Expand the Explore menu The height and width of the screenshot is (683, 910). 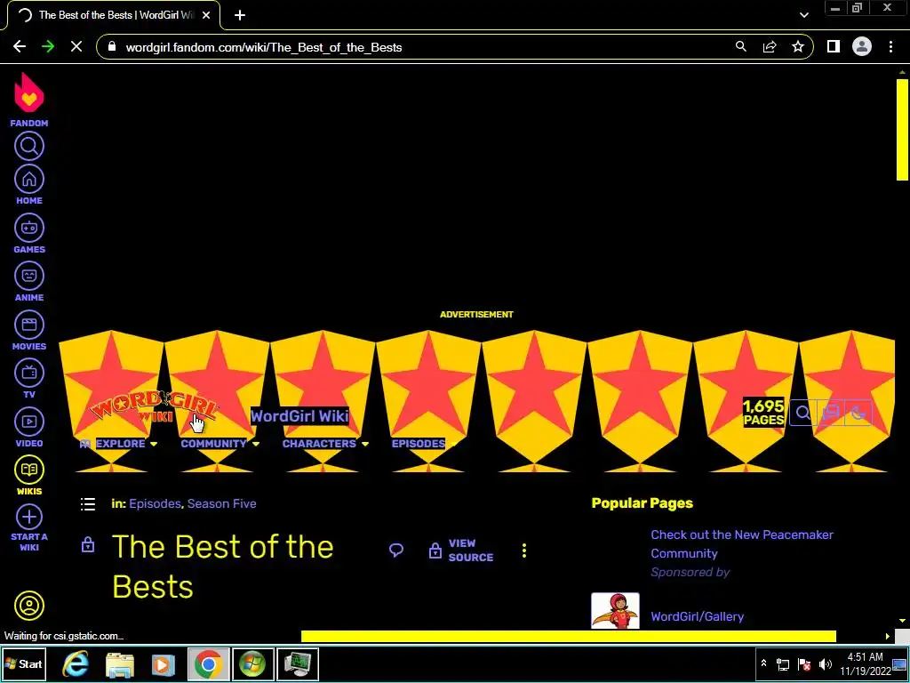click(119, 444)
